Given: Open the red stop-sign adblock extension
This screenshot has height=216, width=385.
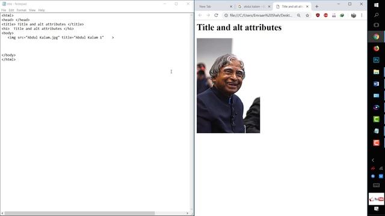Looking at the screenshot, I should tap(325, 15).
